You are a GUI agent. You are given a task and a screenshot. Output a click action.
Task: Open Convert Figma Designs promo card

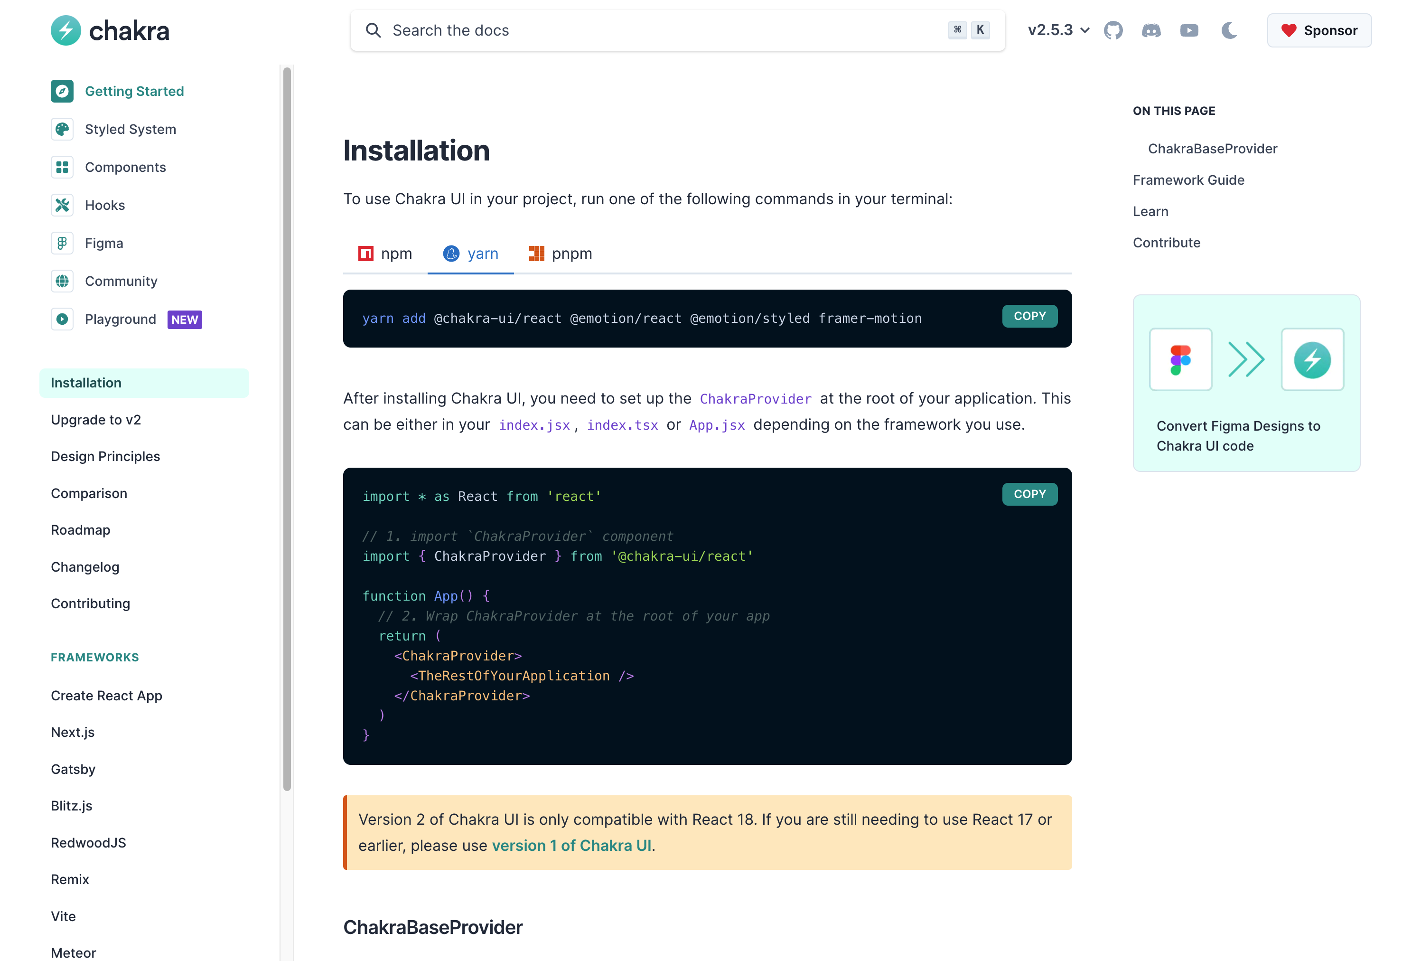click(x=1245, y=383)
